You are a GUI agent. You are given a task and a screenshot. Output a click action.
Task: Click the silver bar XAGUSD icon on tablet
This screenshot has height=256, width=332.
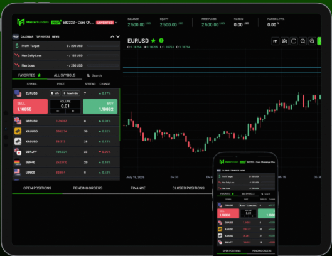pos(18,141)
